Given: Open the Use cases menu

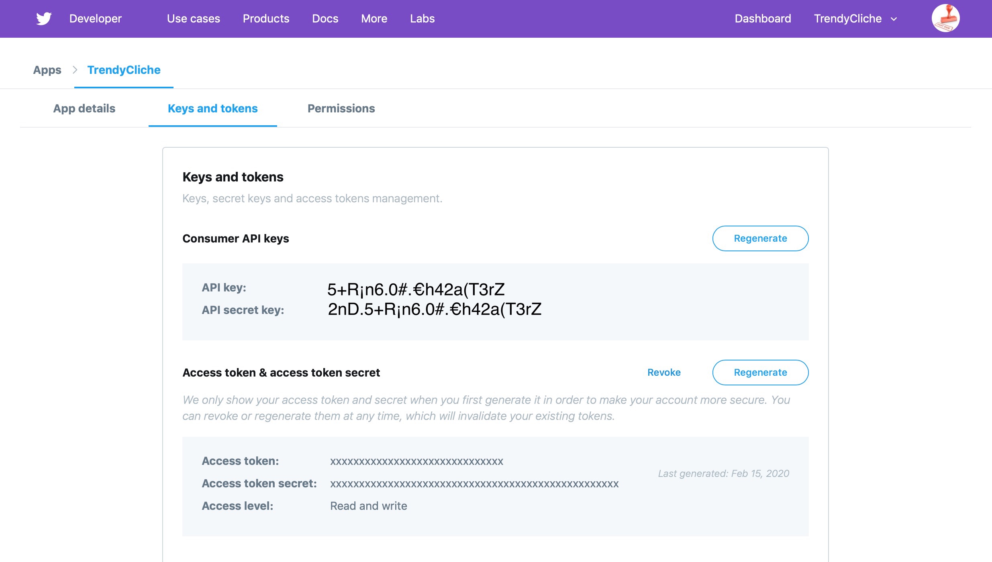Looking at the screenshot, I should [x=194, y=18].
